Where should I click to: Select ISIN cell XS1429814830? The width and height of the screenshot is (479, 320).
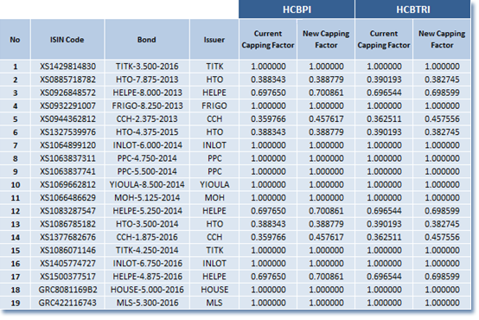pos(67,67)
